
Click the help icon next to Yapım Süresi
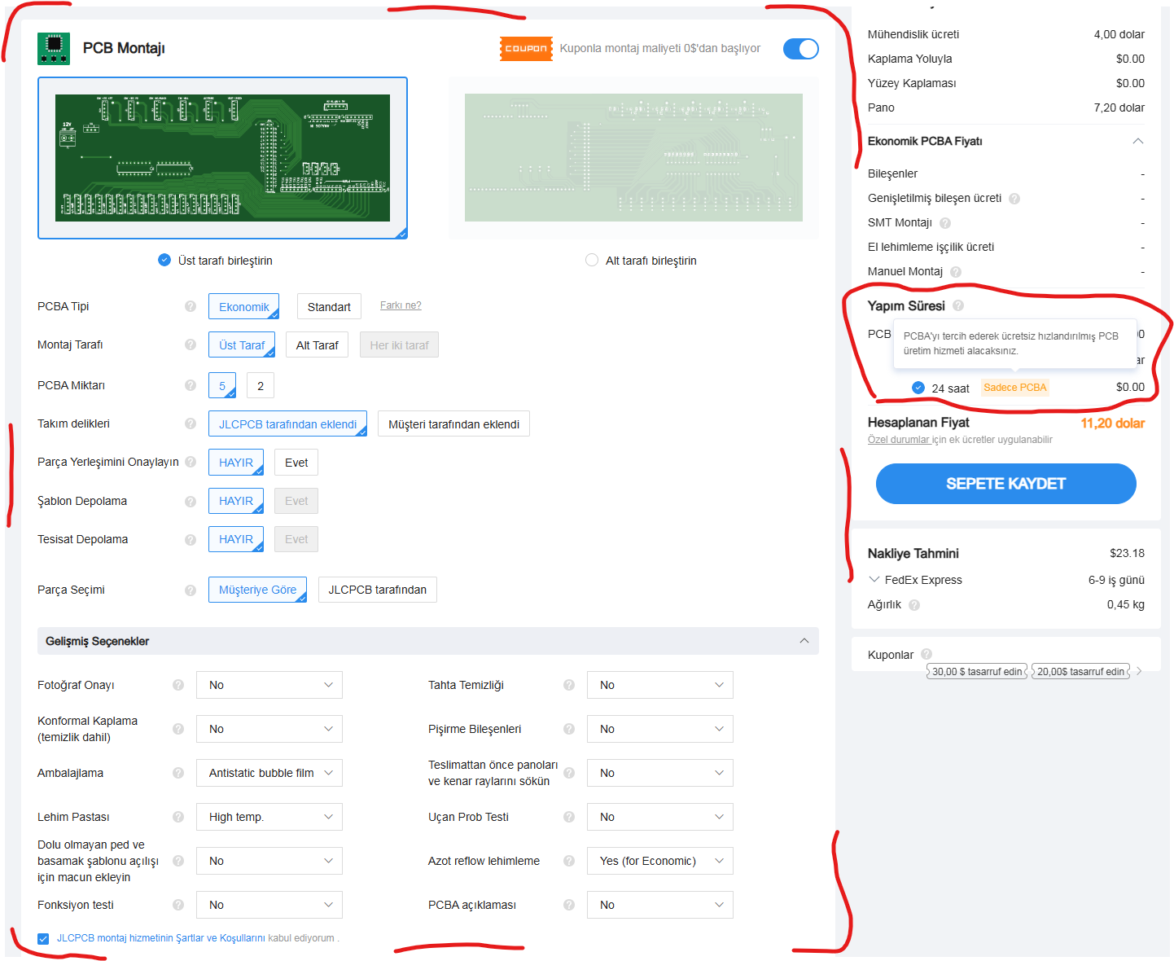958,305
